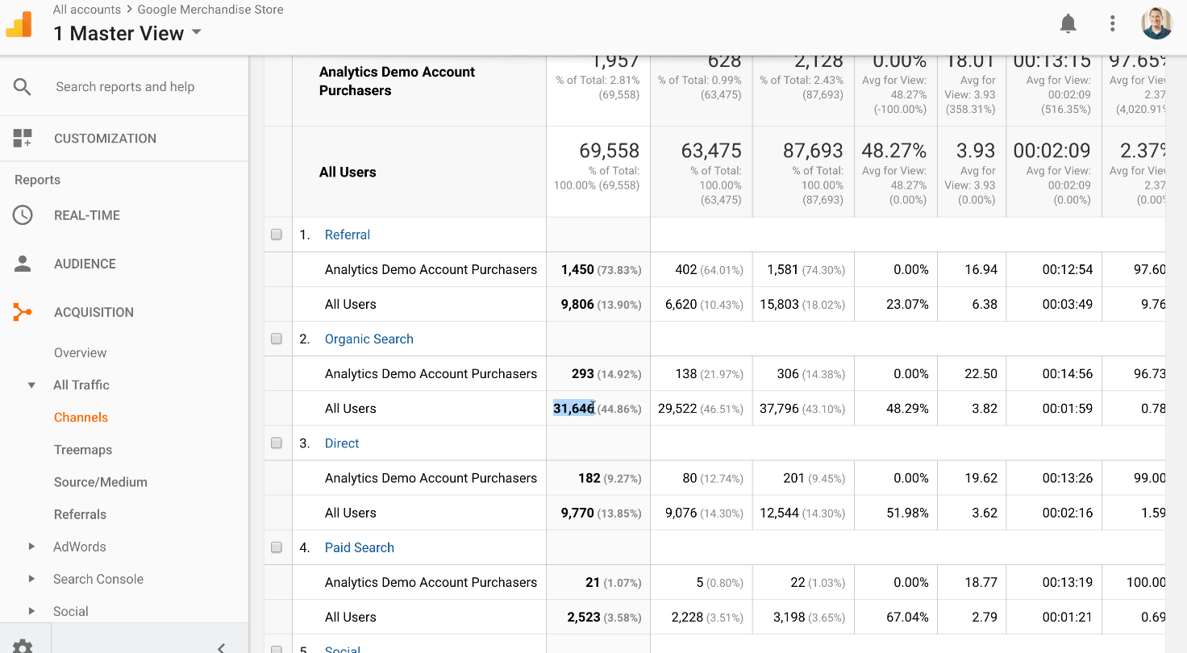Viewport: 1187px width, 653px height.
Task: Click the Google Analytics logo
Action: 19,24
